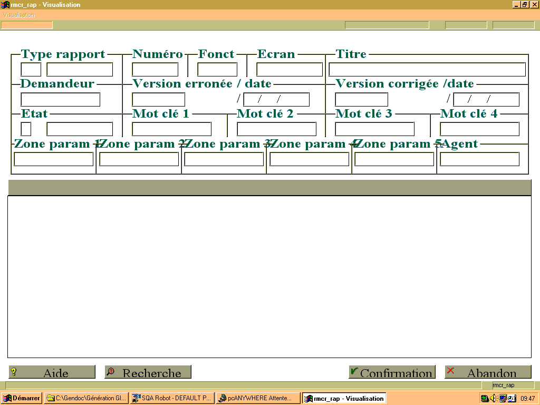Click the green Confirmation checkmark icon
The height and width of the screenshot is (405, 540).
coord(354,371)
